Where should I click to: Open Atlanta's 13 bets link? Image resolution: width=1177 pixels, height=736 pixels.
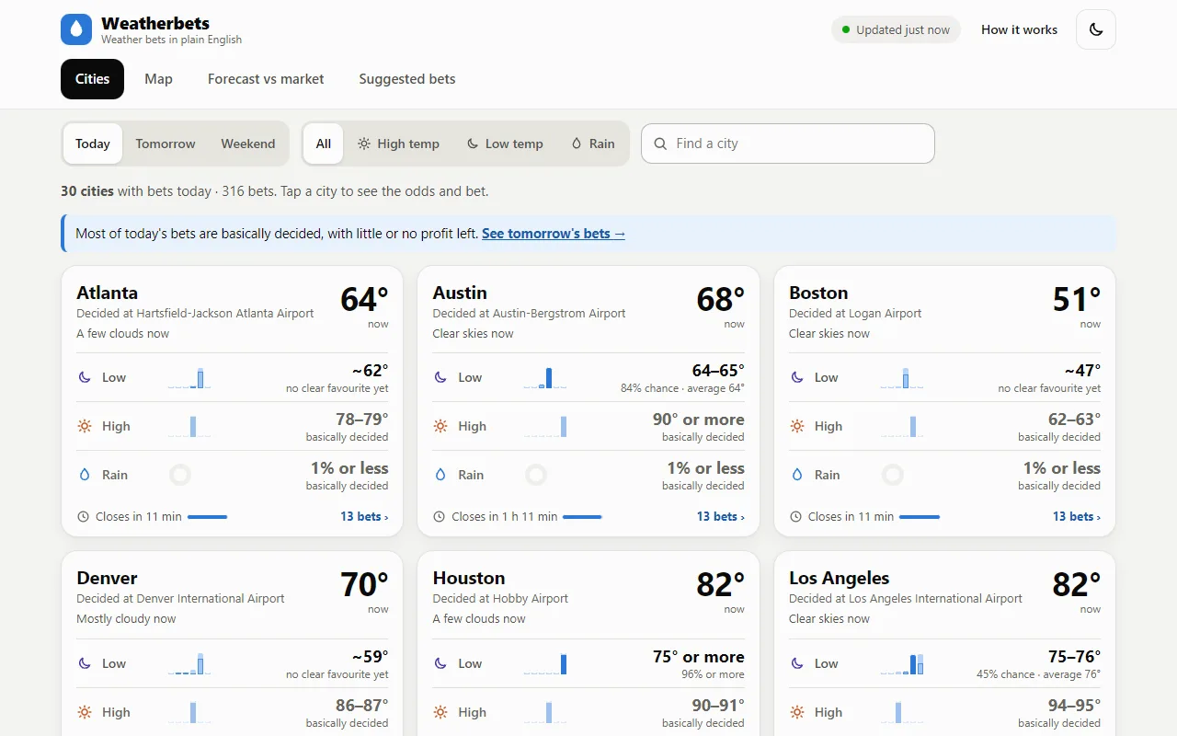pos(364,517)
